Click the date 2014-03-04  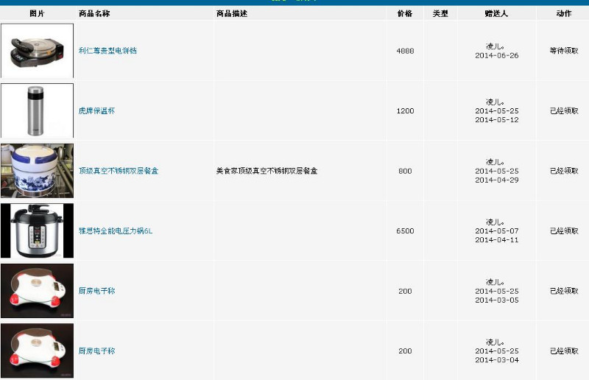coord(496,360)
